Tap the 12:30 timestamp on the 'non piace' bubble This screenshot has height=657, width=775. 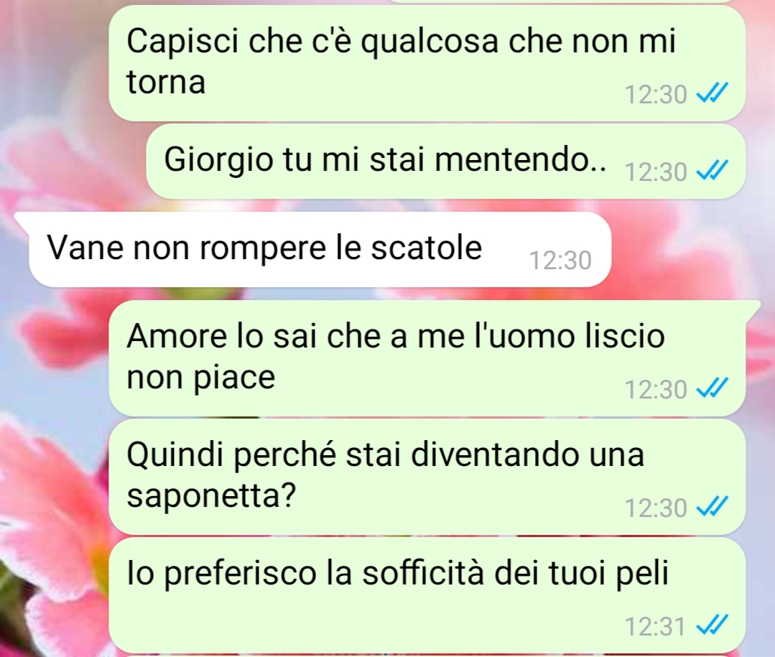[x=656, y=389]
